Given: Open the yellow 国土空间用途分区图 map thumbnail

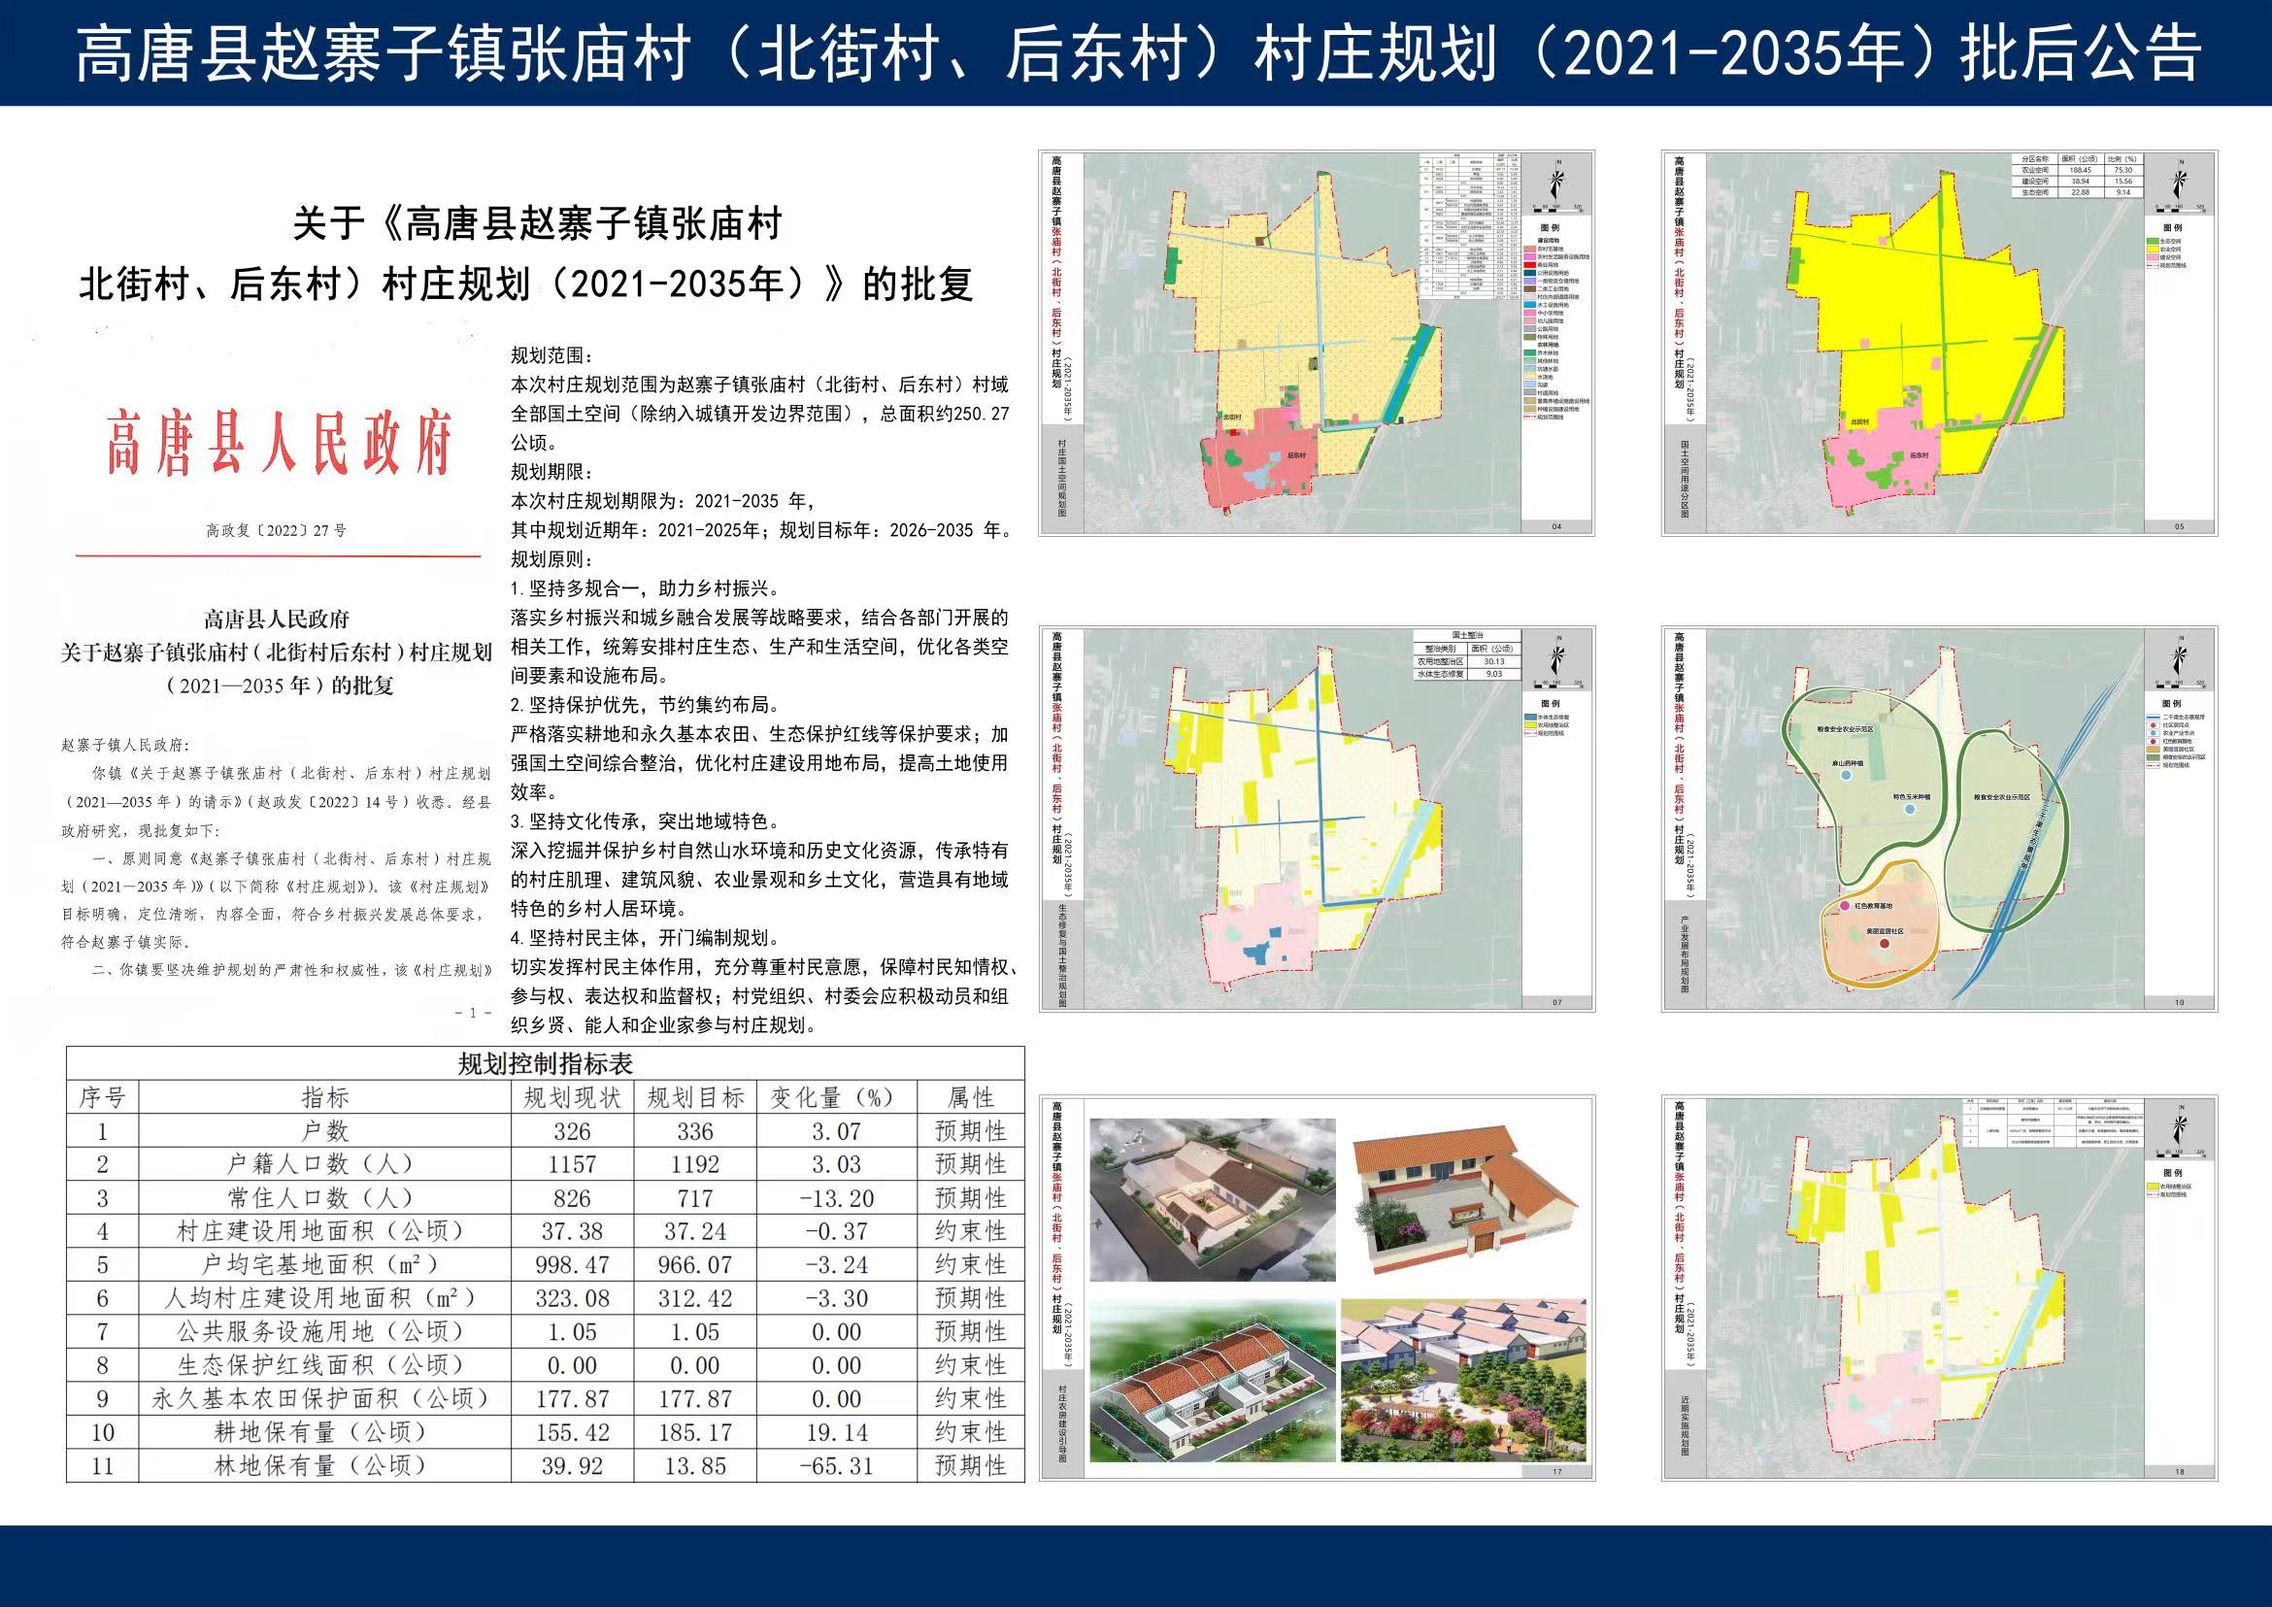Looking at the screenshot, I should pos(1940,343).
